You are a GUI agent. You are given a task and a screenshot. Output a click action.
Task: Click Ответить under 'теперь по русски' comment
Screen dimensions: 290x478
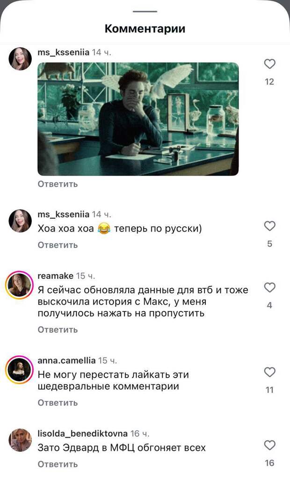point(58,245)
